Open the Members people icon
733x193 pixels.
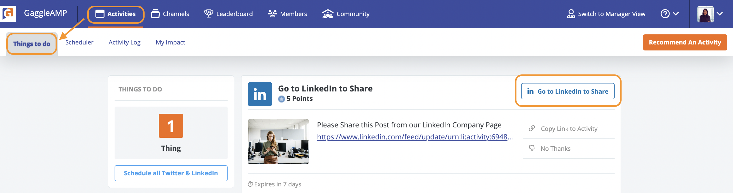[x=272, y=14]
